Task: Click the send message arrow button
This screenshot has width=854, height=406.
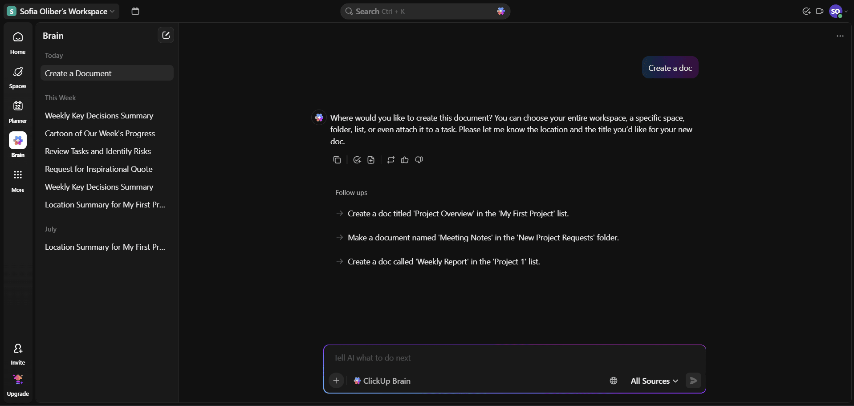Action: coord(693,381)
